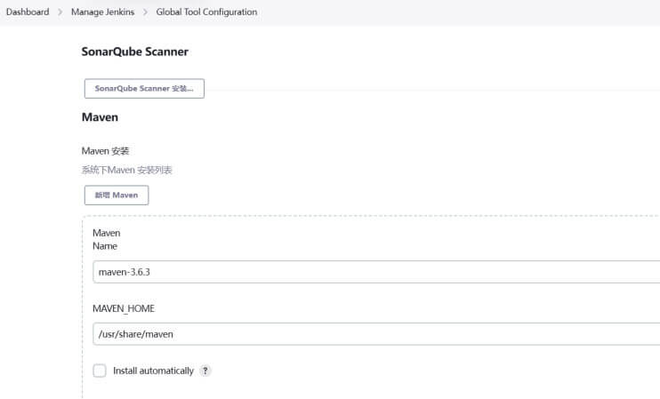
Task: Focus the MAVEN_HOME field /usr/share/maven
Action: [x=376, y=334]
